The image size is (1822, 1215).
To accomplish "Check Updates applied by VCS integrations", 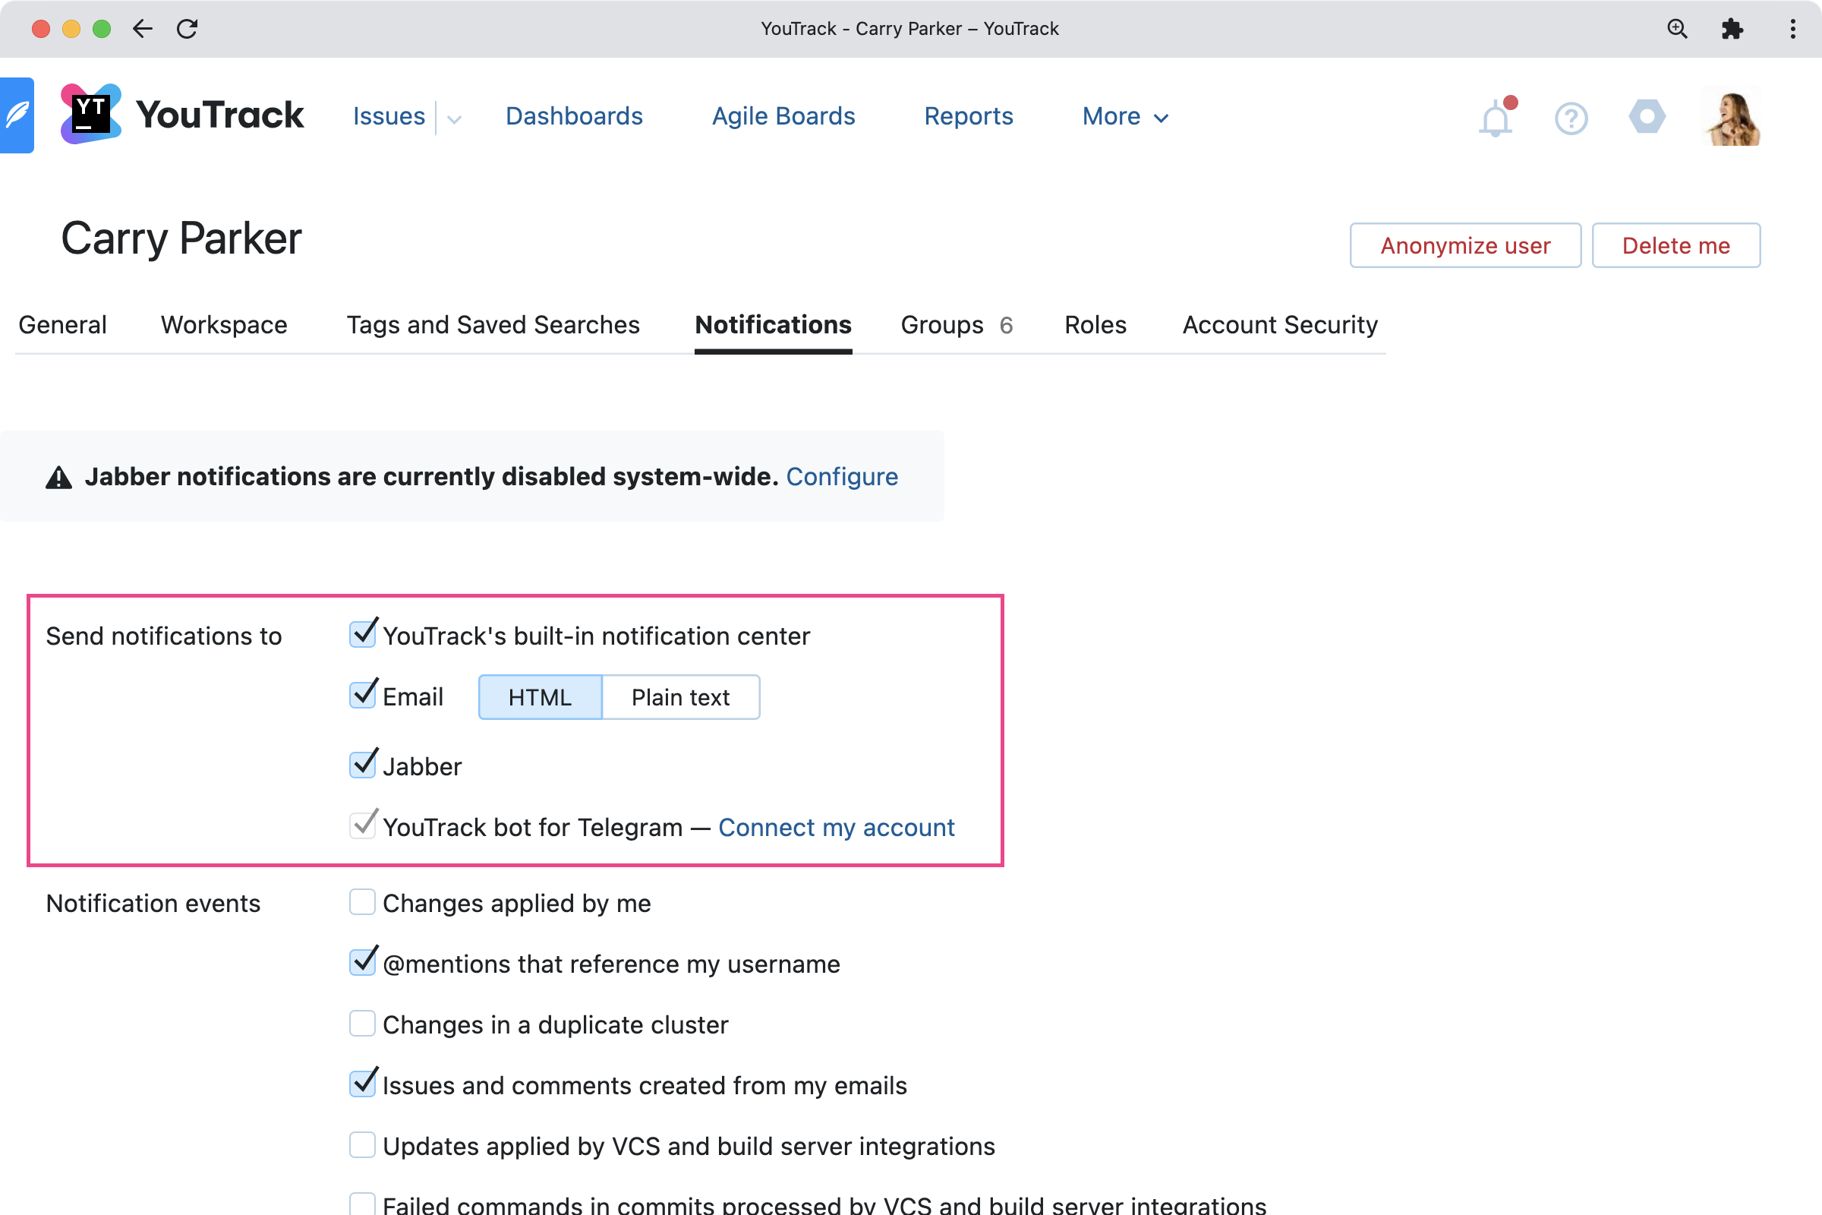I will (x=363, y=1144).
